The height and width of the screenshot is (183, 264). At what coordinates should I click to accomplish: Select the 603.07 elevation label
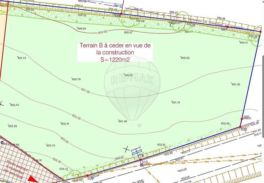click(x=119, y=158)
